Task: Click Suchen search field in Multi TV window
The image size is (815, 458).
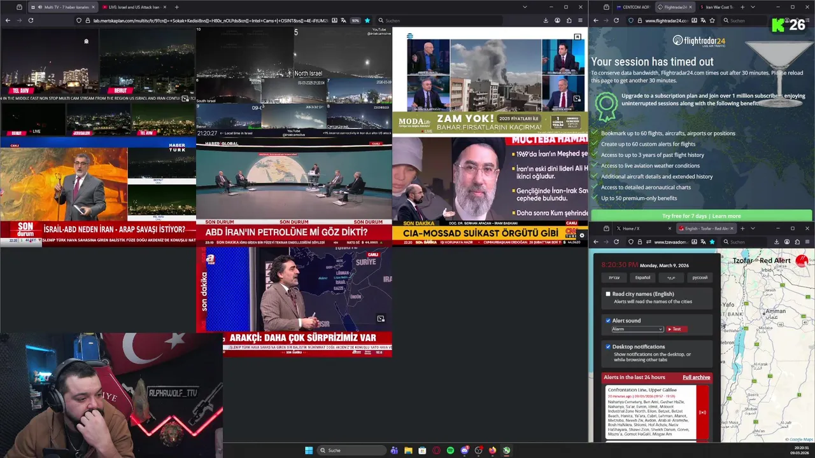Action: 439,20
